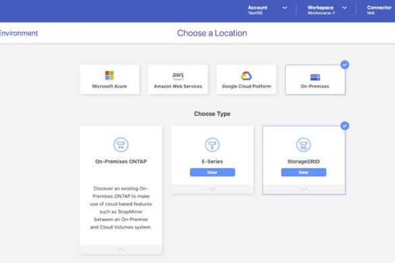395x263 pixels.
Task: Toggle the StorageGRID type checkmark
Action: (x=344, y=125)
